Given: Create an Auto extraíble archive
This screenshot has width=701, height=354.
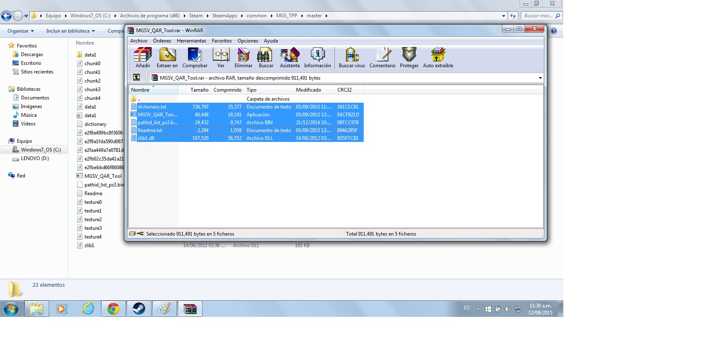Looking at the screenshot, I should click(x=438, y=57).
